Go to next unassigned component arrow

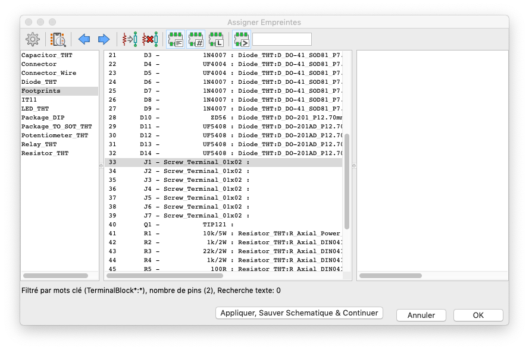pyautogui.click(x=104, y=39)
